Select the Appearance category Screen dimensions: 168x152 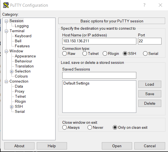[25, 56]
